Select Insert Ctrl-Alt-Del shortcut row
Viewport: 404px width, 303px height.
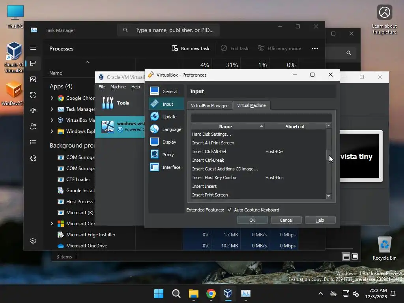(x=258, y=151)
